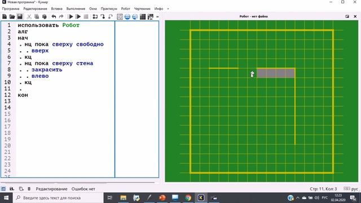Close the Robot panel
Screen dimensions: 361x203
[x=355, y=16]
